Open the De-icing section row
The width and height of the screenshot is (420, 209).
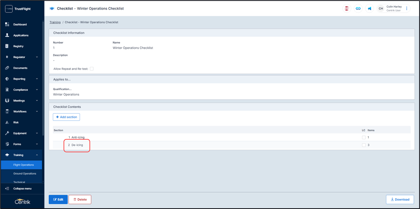[232, 145]
